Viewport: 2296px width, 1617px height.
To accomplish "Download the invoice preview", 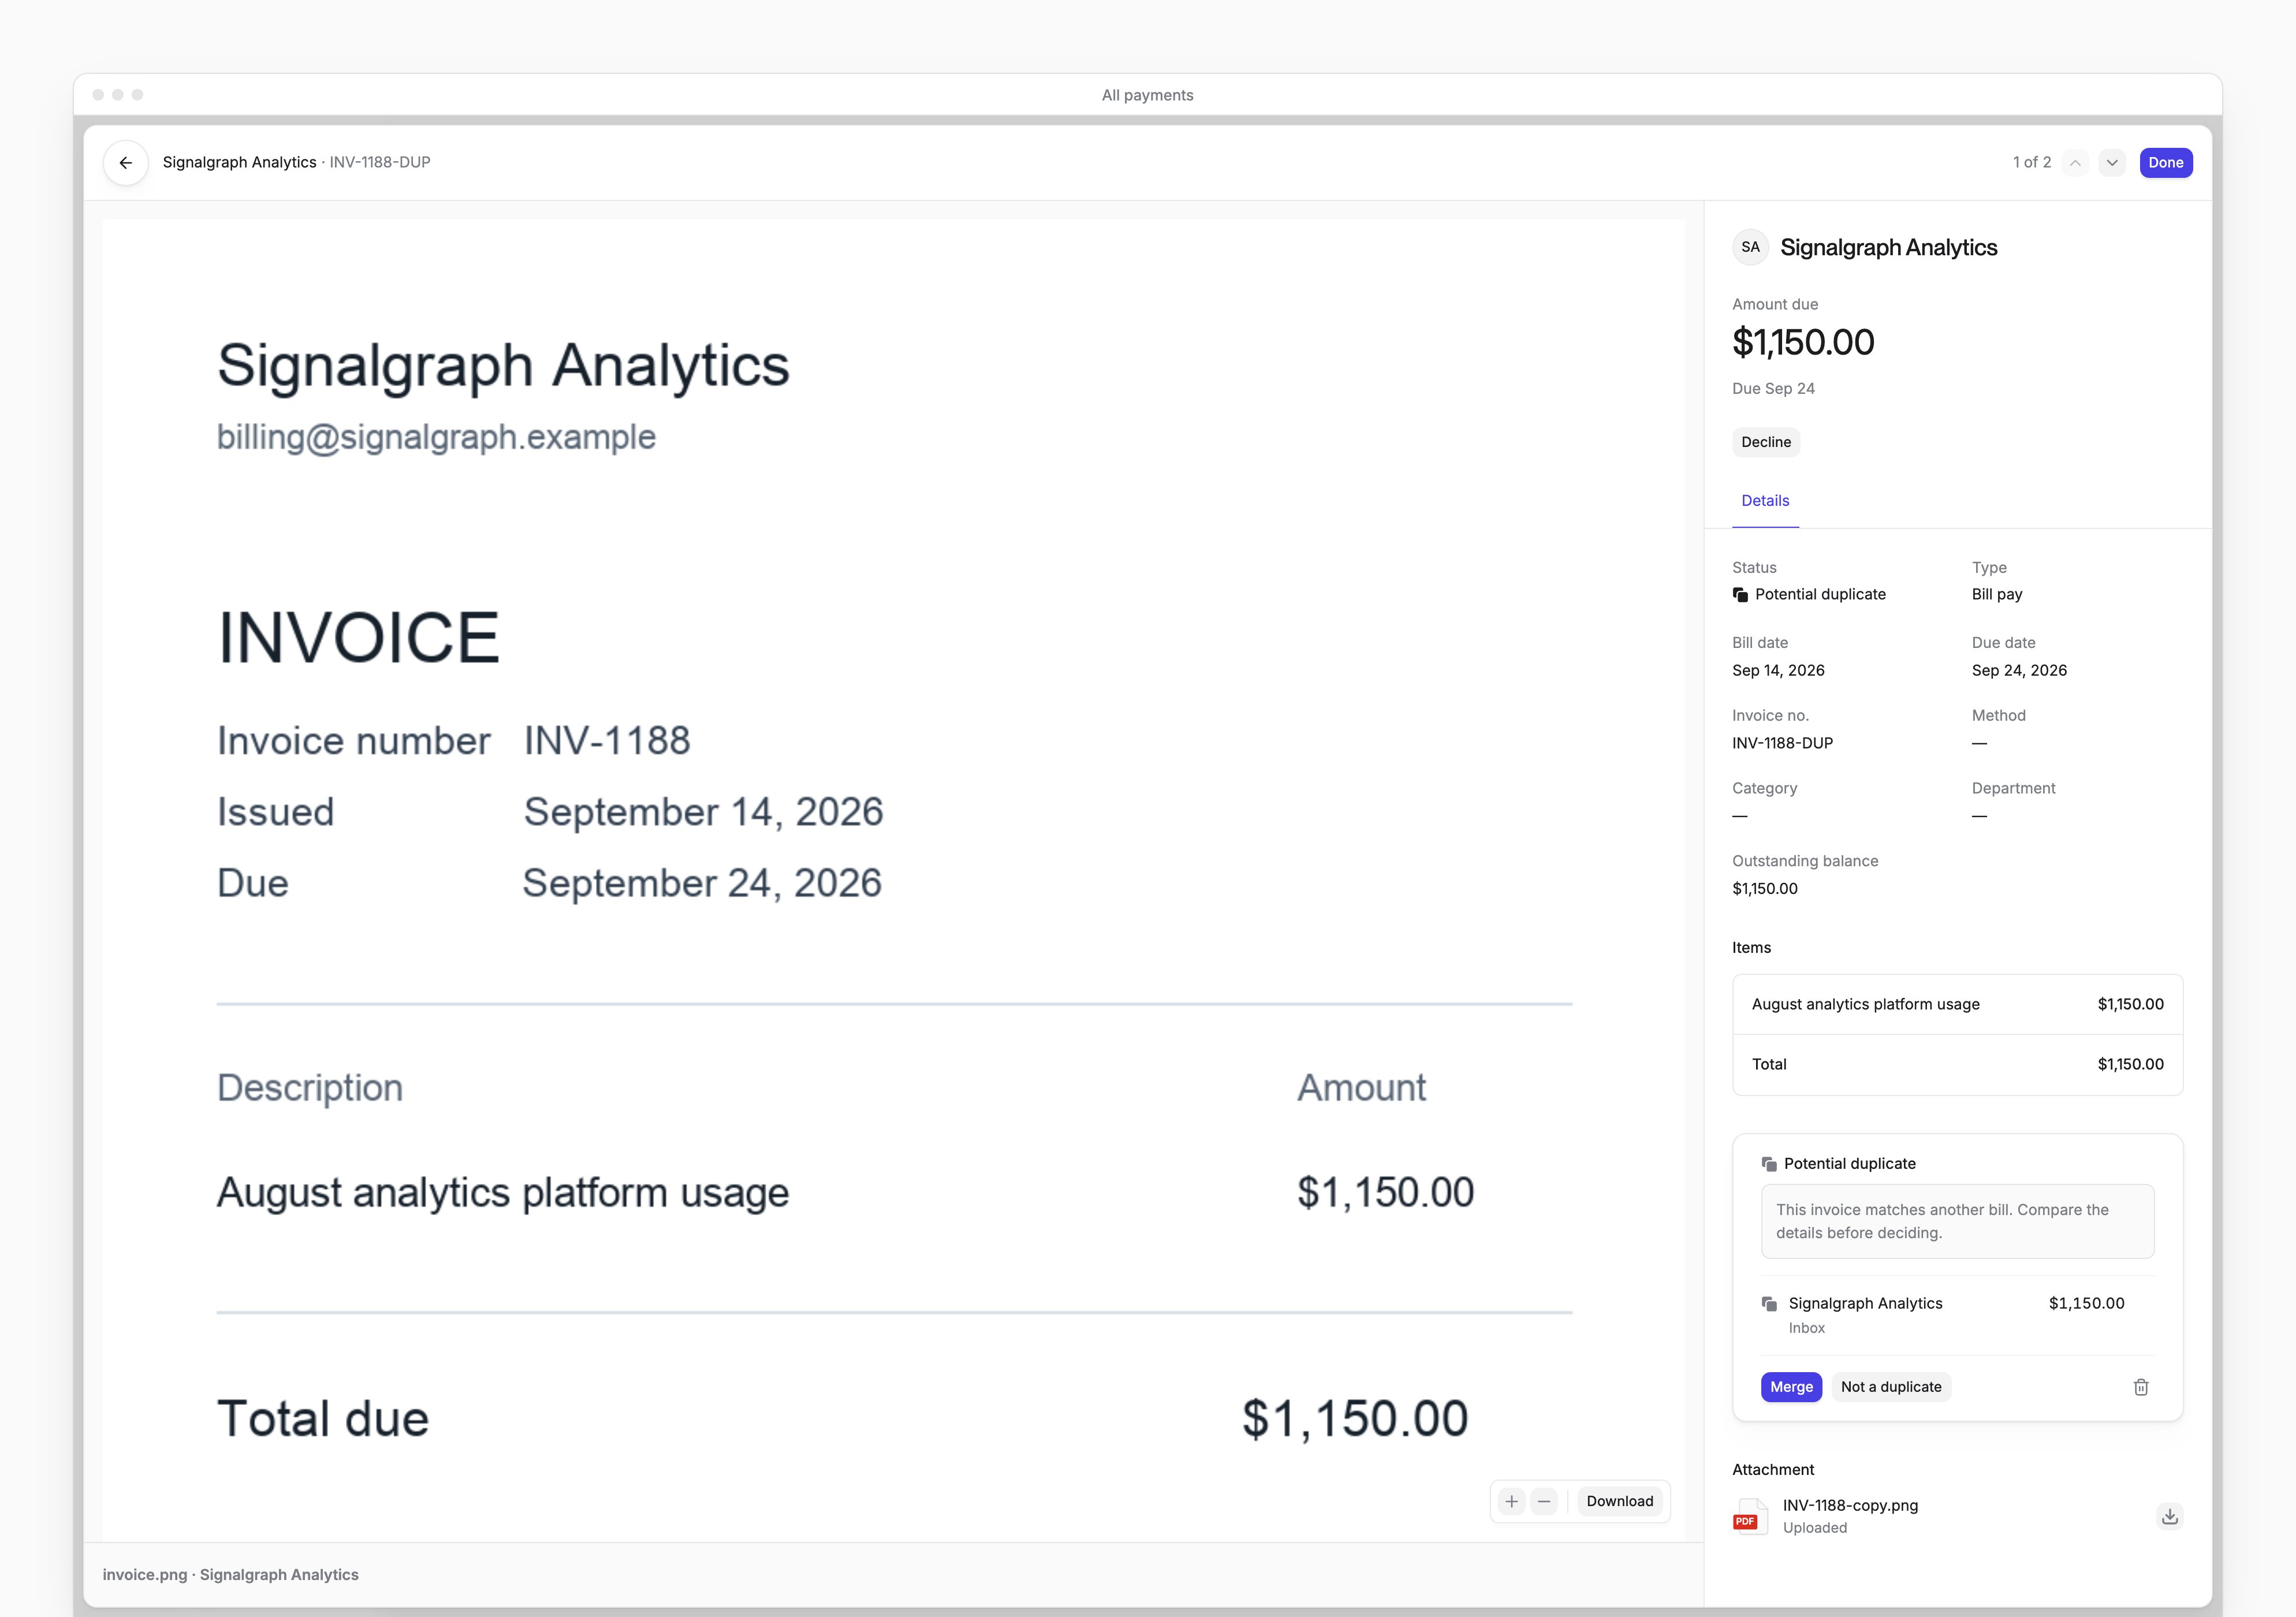I will tap(1619, 1501).
